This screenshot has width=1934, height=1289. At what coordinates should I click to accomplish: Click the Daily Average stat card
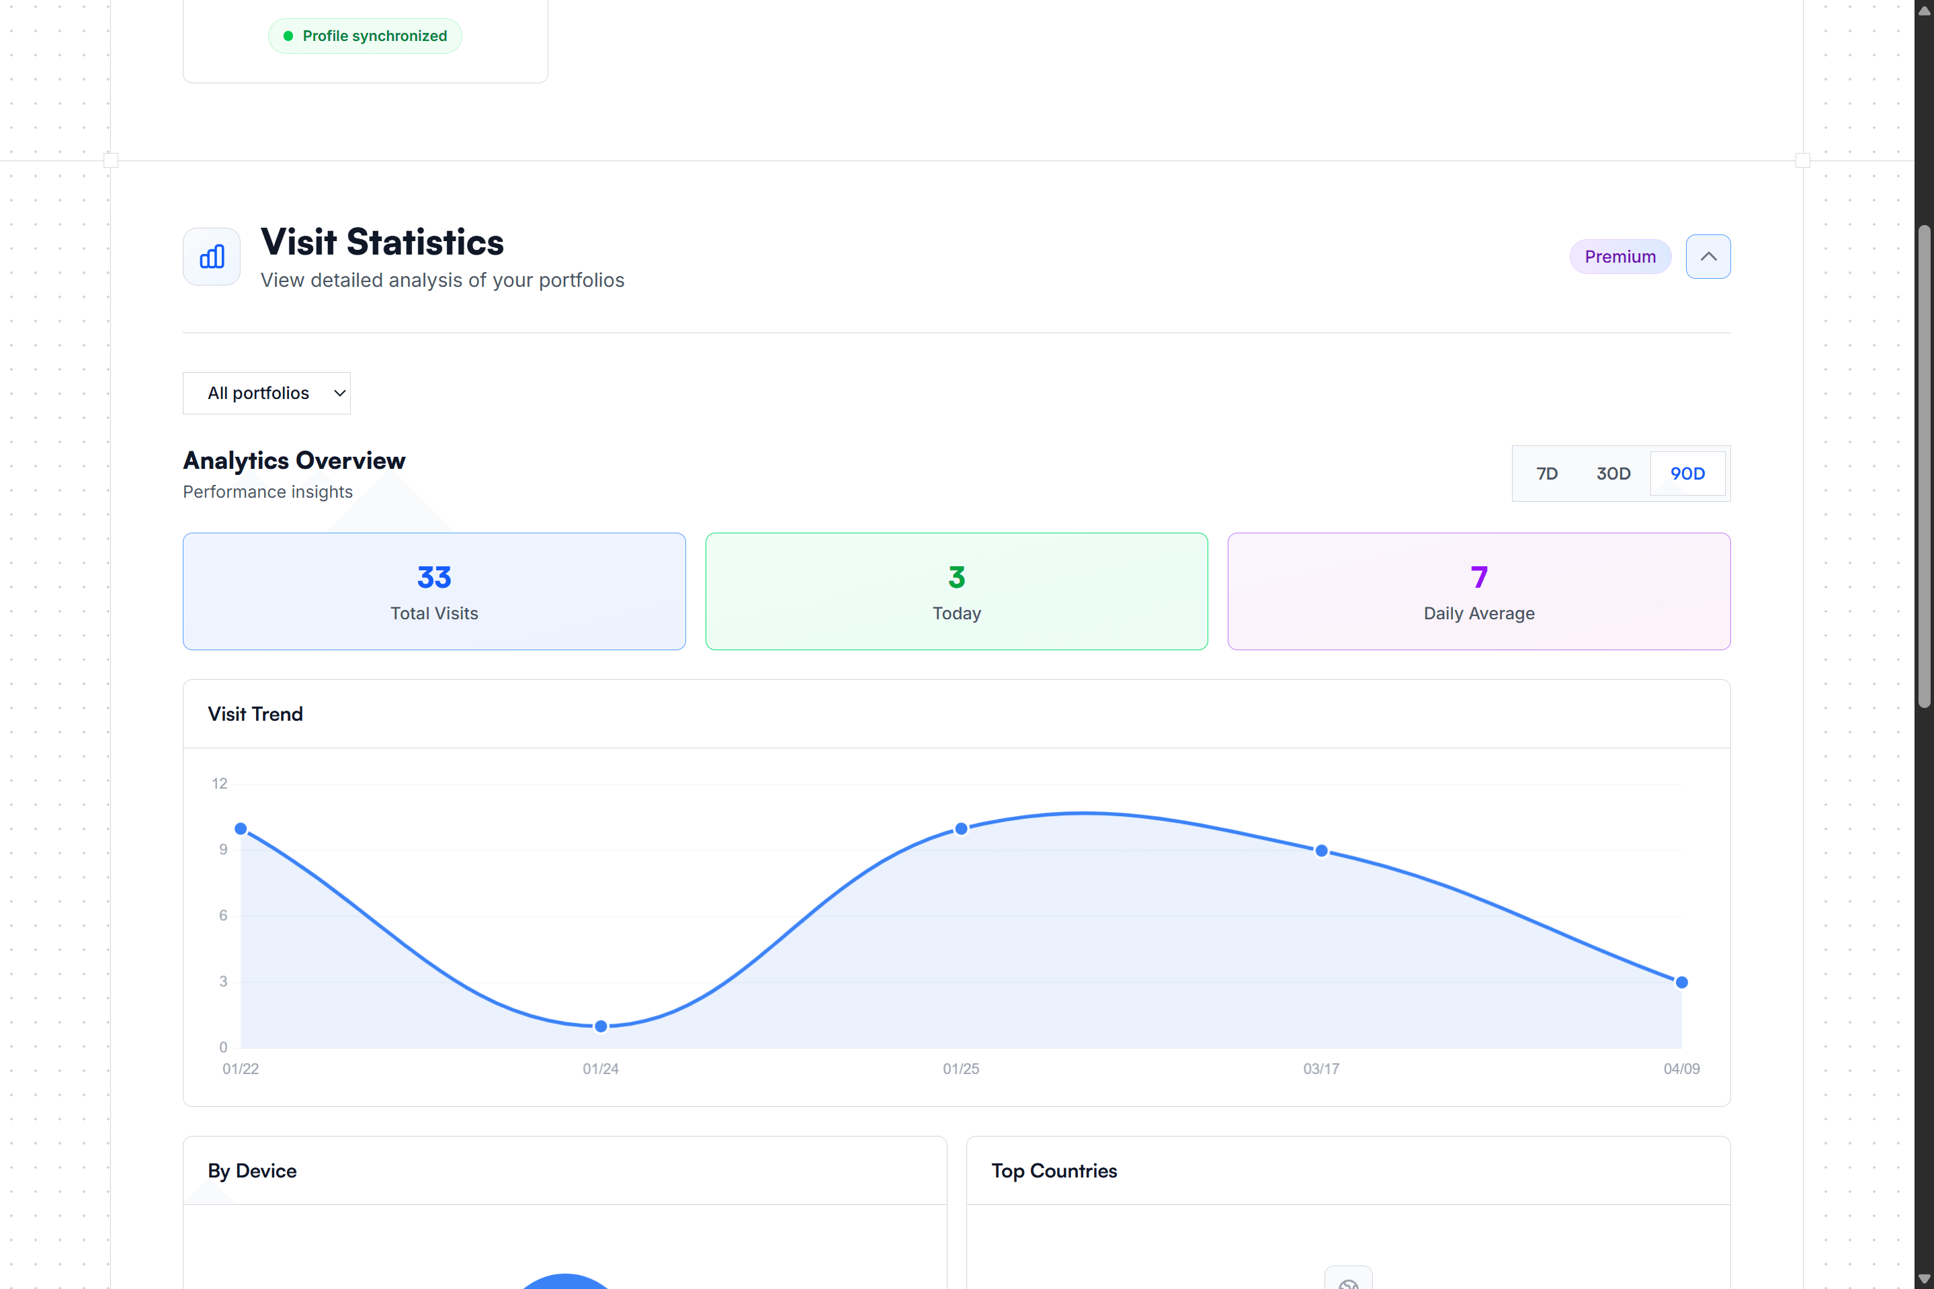1478,591
